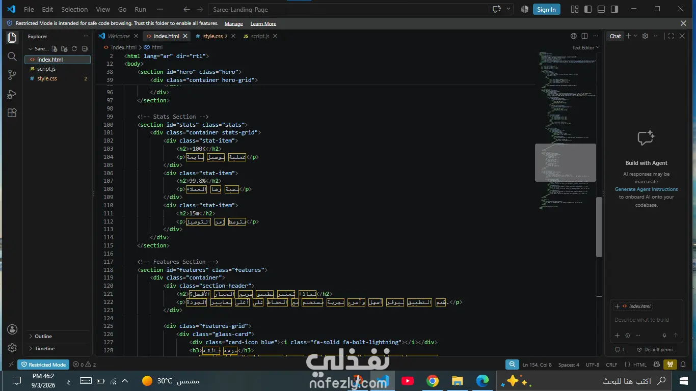Open the Search view in activity bar

(12, 56)
